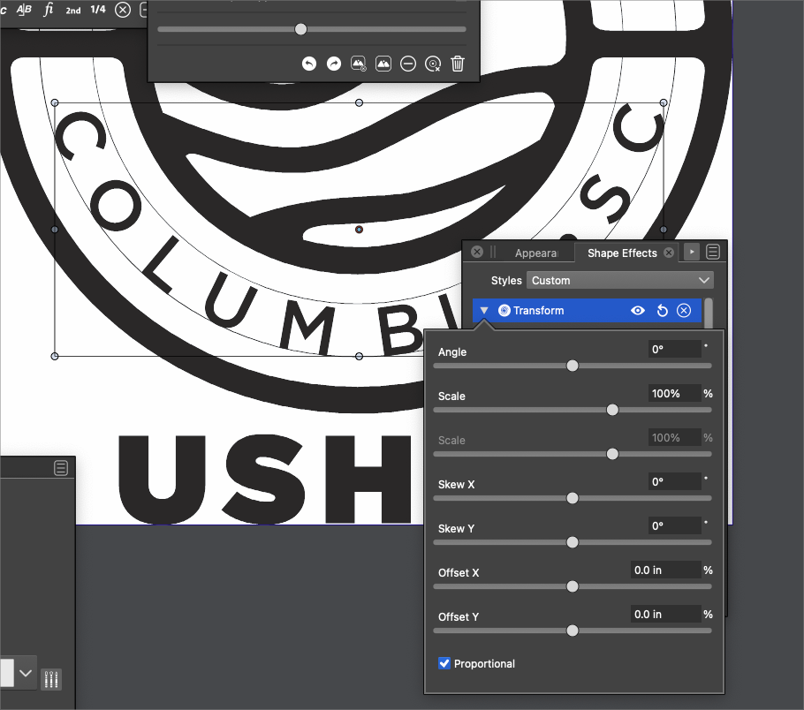Collapse the Transform effect disclosure triangle

(484, 311)
